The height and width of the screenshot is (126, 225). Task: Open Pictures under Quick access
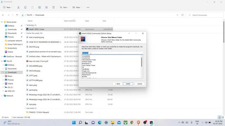[x=11, y=37]
